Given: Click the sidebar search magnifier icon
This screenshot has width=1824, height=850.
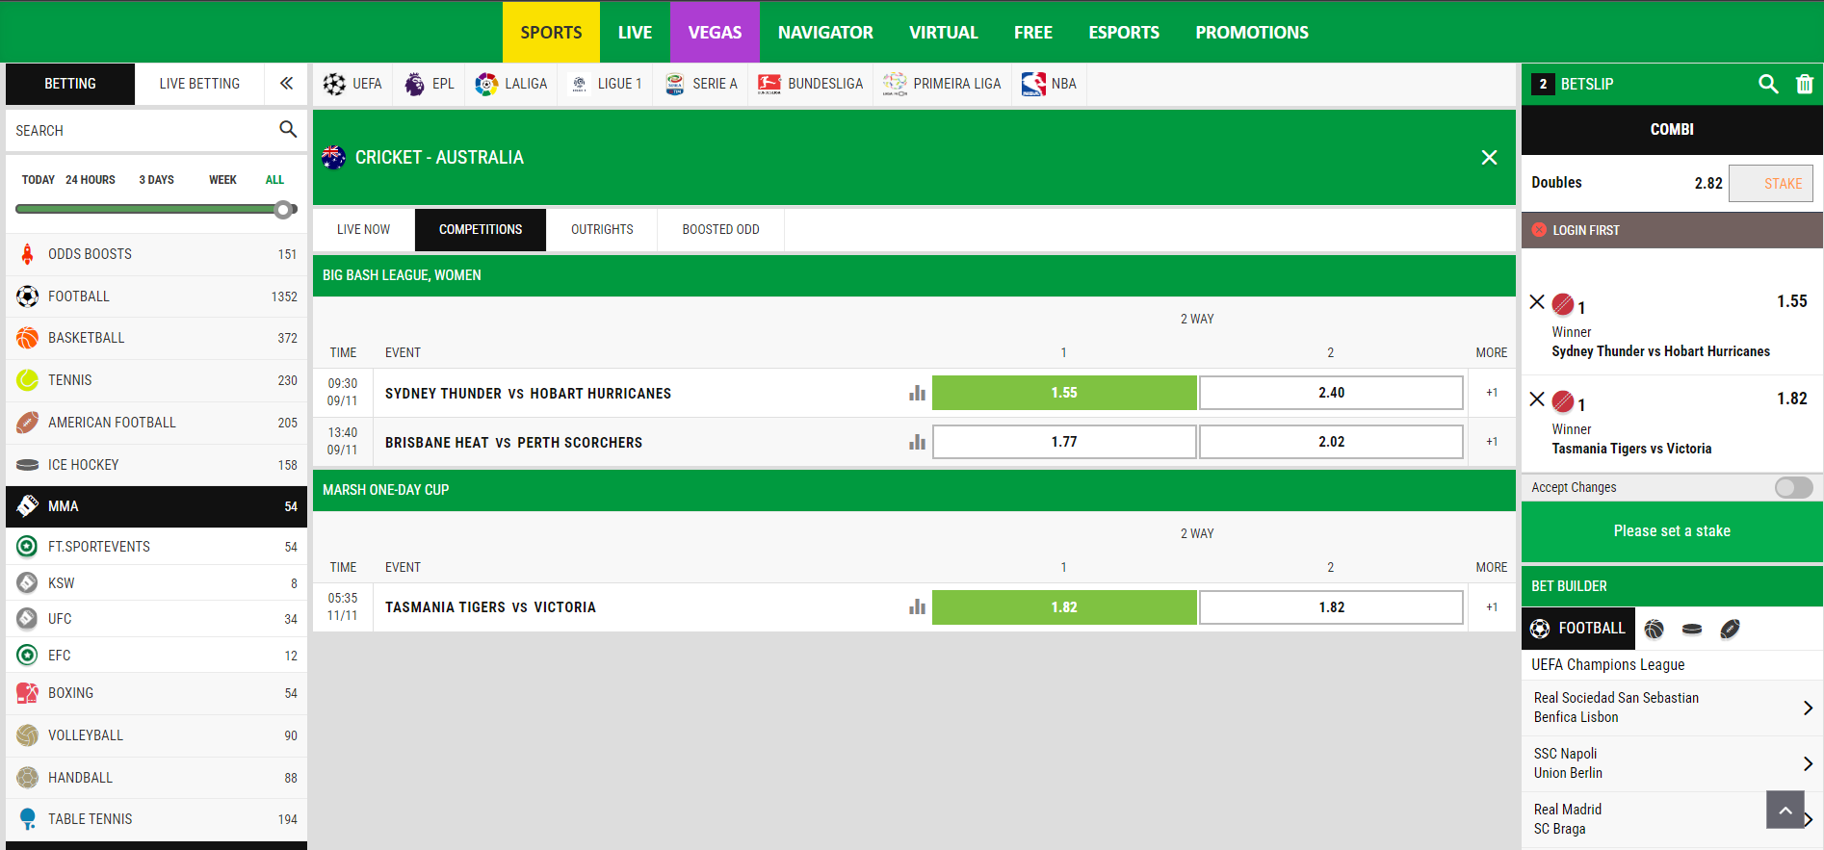Looking at the screenshot, I should [x=288, y=129].
